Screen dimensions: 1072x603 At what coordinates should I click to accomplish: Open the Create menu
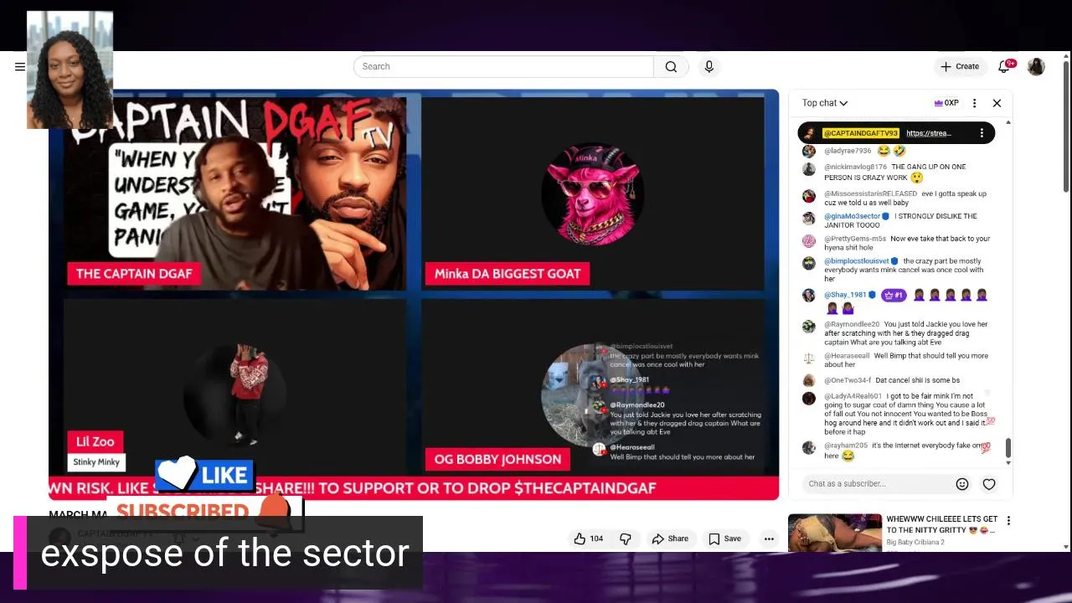coord(960,67)
